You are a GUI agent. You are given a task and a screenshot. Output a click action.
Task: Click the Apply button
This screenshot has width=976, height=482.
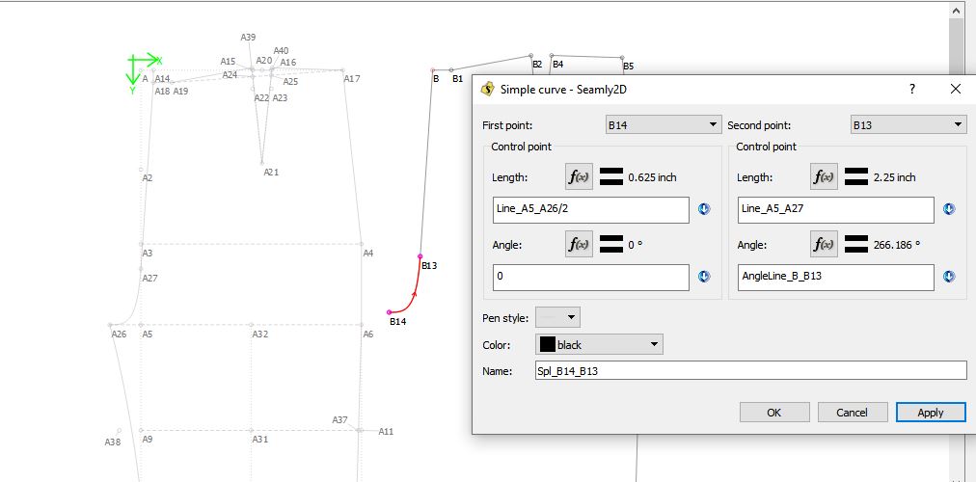coord(930,412)
